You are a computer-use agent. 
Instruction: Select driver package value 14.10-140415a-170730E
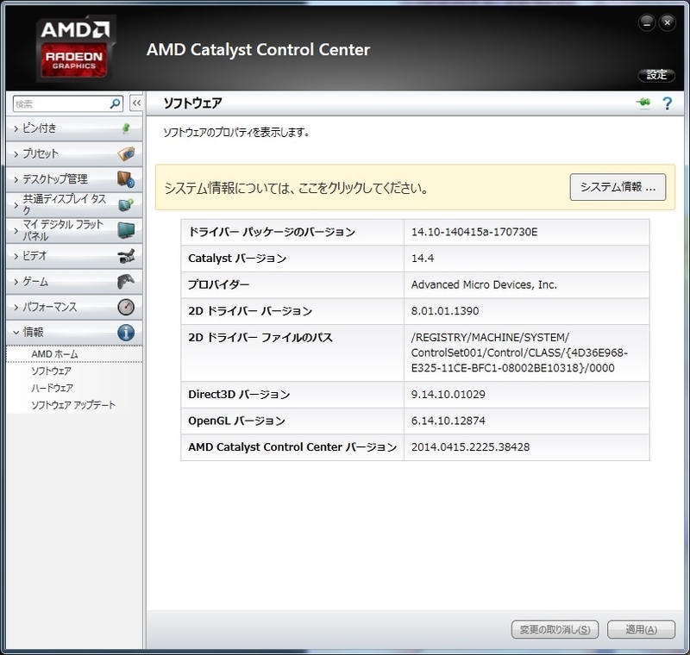(x=474, y=232)
